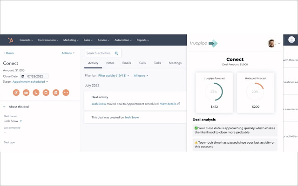Screen dimensions: 298x186
Task: Click Josh Snow link in deal activity
Action: (99, 104)
